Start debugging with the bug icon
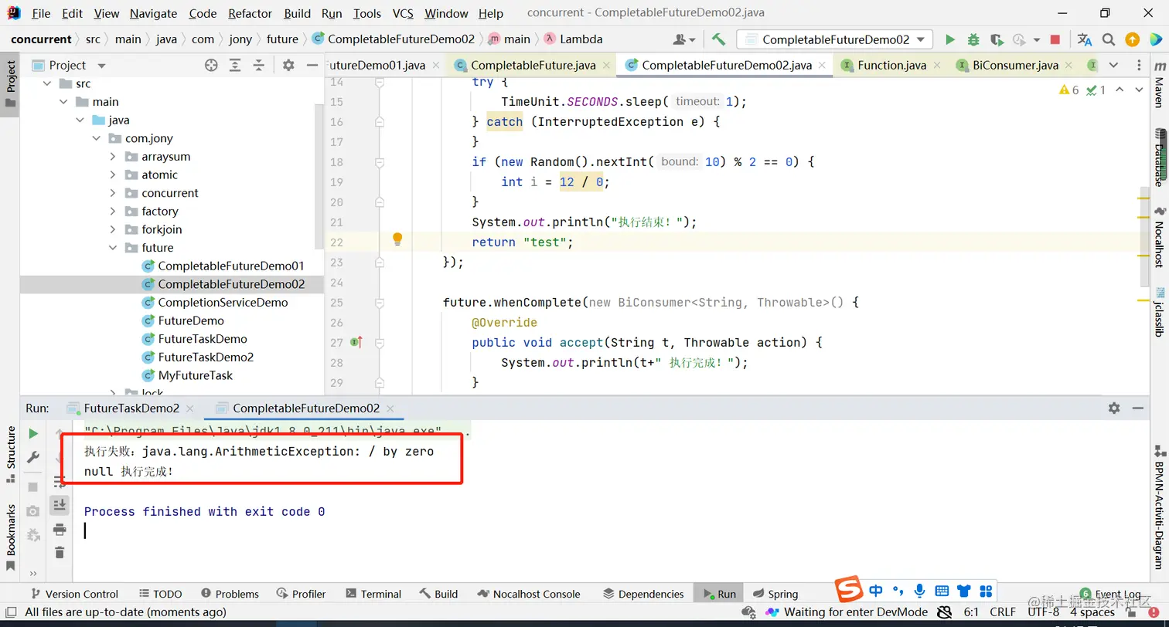The height and width of the screenshot is (627, 1169). pyautogui.click(x=973, y=39)
